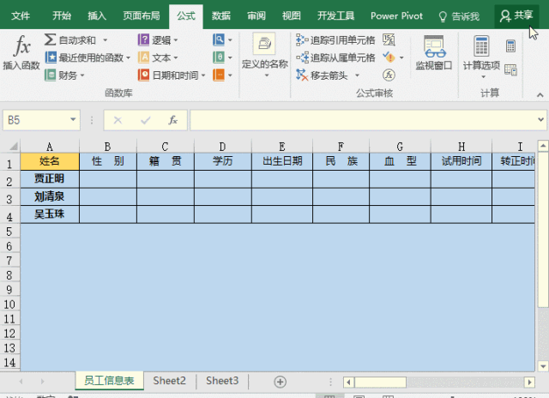This screenshot has width=549, height=398.
Task: Open the 财务 financial functions dropdown
Action: [84, 75]
